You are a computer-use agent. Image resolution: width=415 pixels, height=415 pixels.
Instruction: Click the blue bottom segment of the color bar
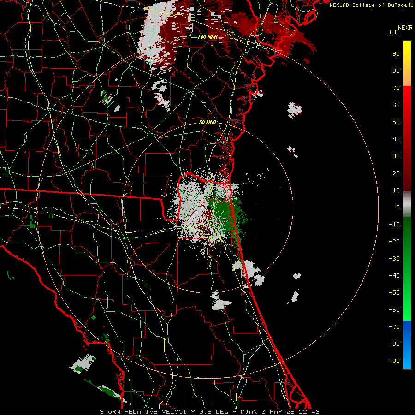tap(407, 345)
